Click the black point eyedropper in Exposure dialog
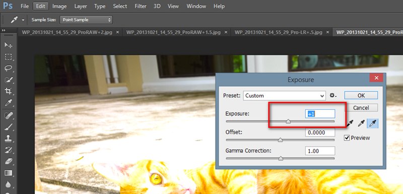 (350, 123)
